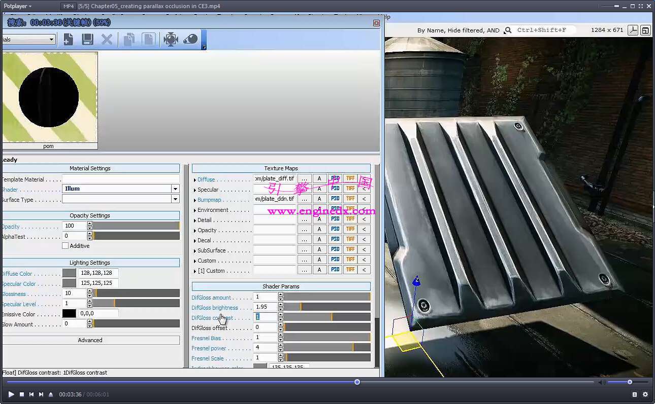Viewport: 655px width, 404px height.
Task: Click the TIFF icon for Detail
Action: point(350,219)
